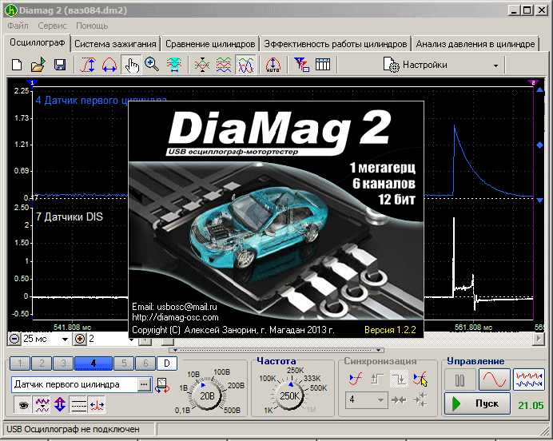This screenshot has width=553, height=441.
Task: Select the waveform trigger sync icon
Action: [x=356, y=379]
